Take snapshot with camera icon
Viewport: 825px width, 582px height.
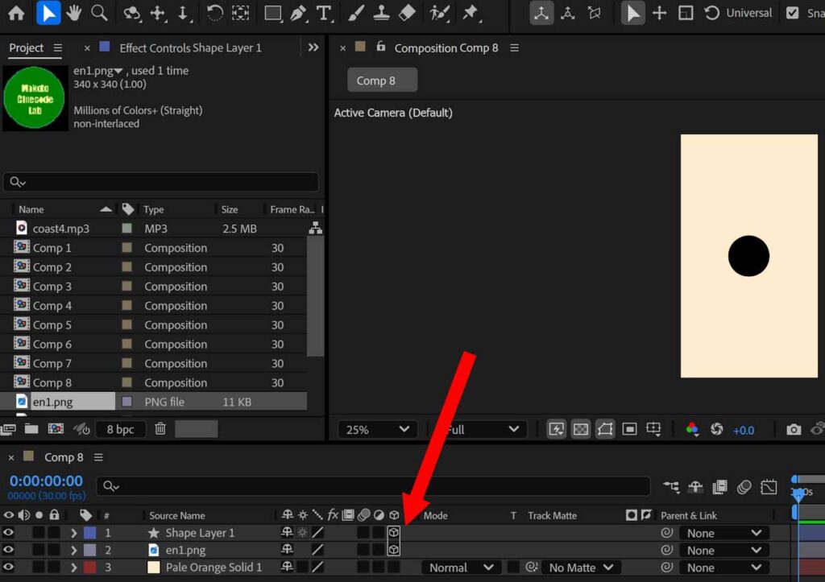[x=794, y=430]
